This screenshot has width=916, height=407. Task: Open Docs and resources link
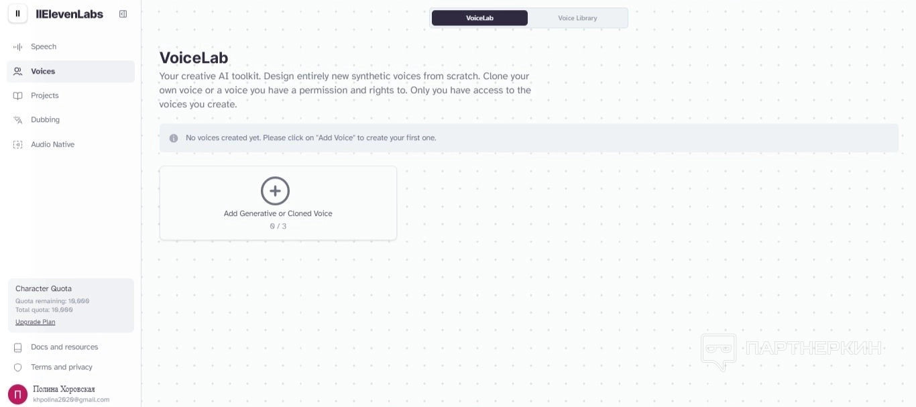click(64, 347)
